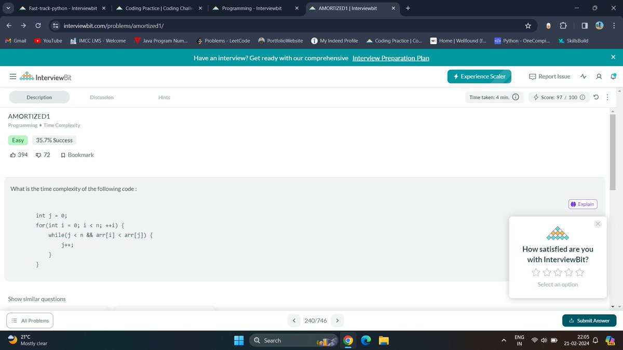Open a new browser tab

408,8
